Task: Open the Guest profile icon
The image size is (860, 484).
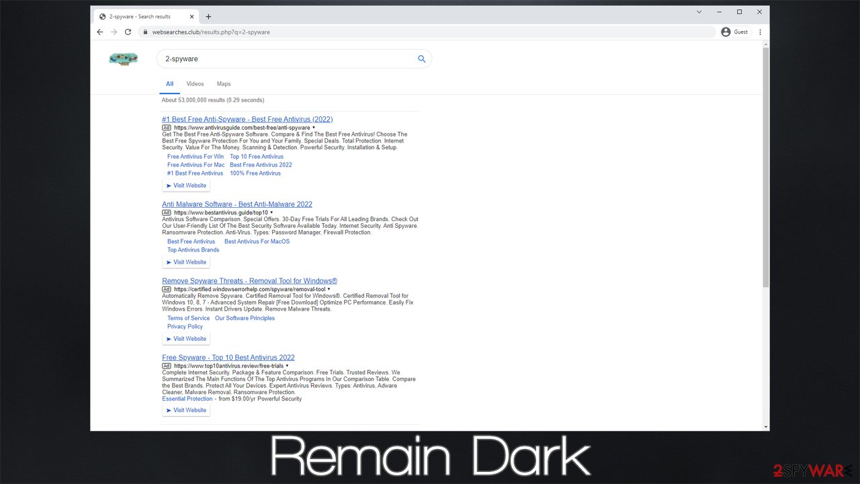Action: 726,32
